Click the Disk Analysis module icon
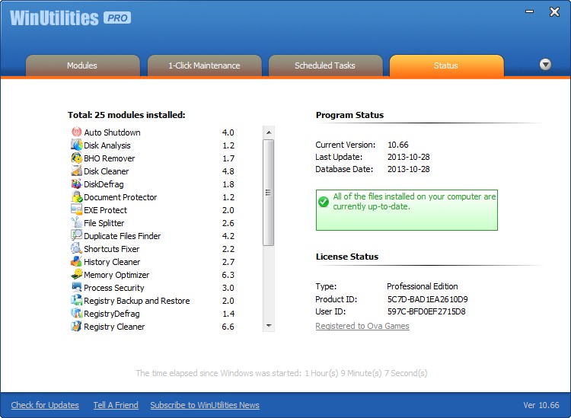 coord(76,145)
